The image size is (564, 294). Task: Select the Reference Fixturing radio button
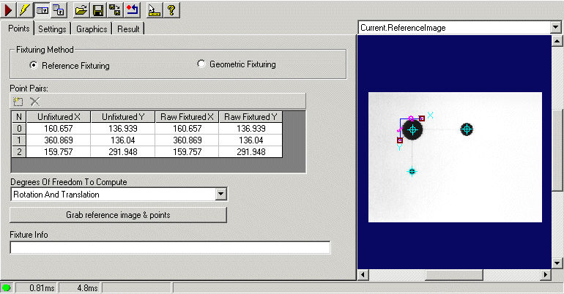point(33,65)
